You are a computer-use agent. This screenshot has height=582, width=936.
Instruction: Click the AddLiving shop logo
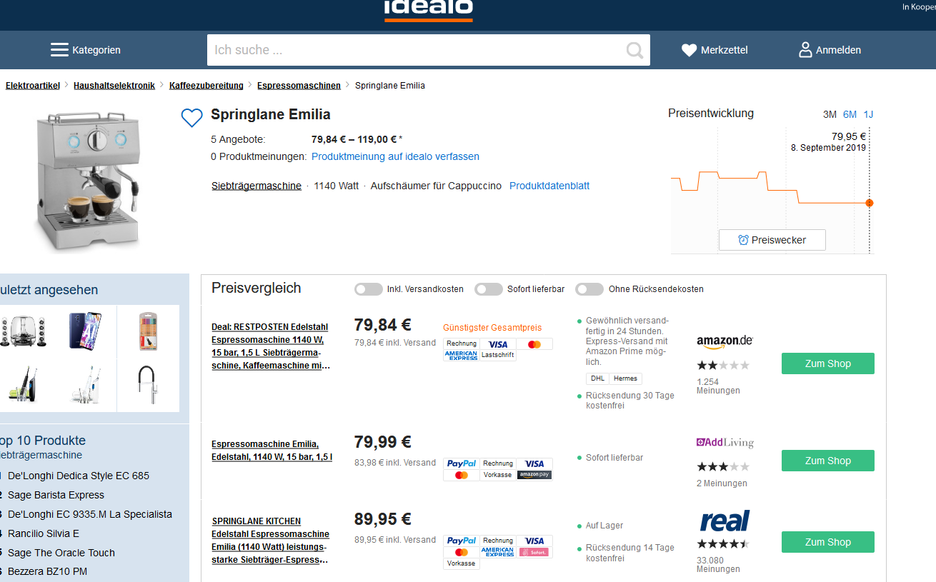coord(725,443)
